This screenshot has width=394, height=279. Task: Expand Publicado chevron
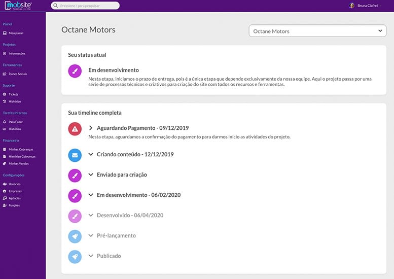[91, 256]
